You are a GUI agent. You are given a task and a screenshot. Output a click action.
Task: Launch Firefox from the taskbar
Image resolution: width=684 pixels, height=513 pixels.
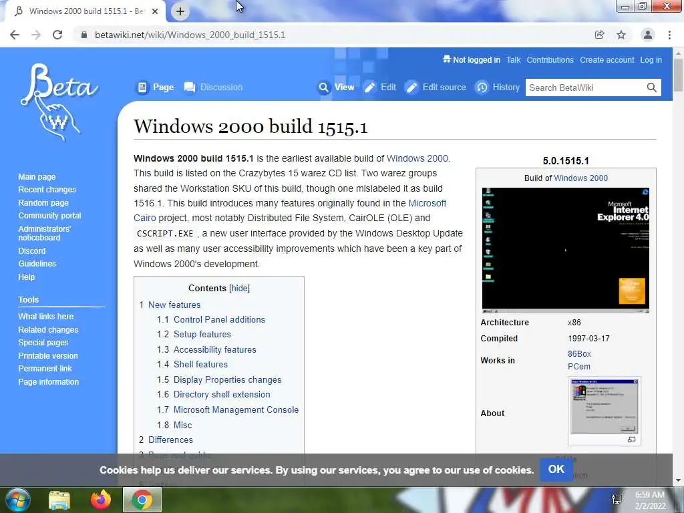pyautogui.click(x=101, y=500)
